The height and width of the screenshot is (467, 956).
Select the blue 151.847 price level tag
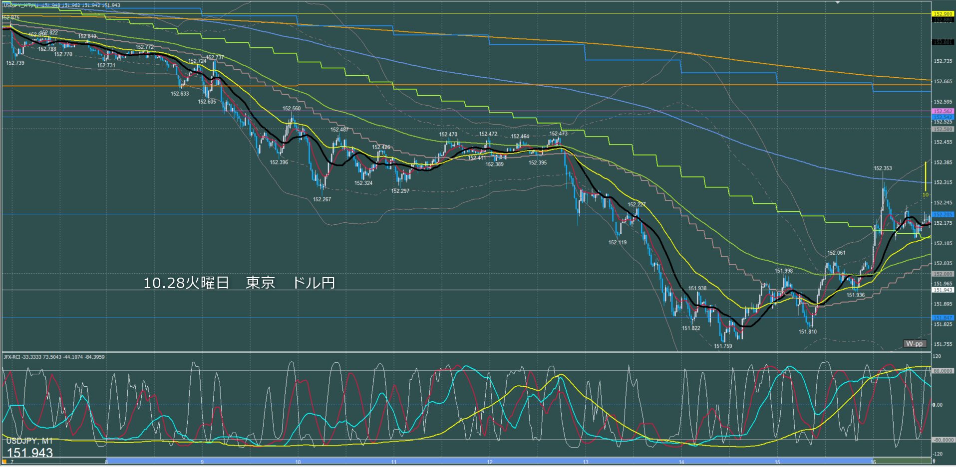tap(943, 317)
